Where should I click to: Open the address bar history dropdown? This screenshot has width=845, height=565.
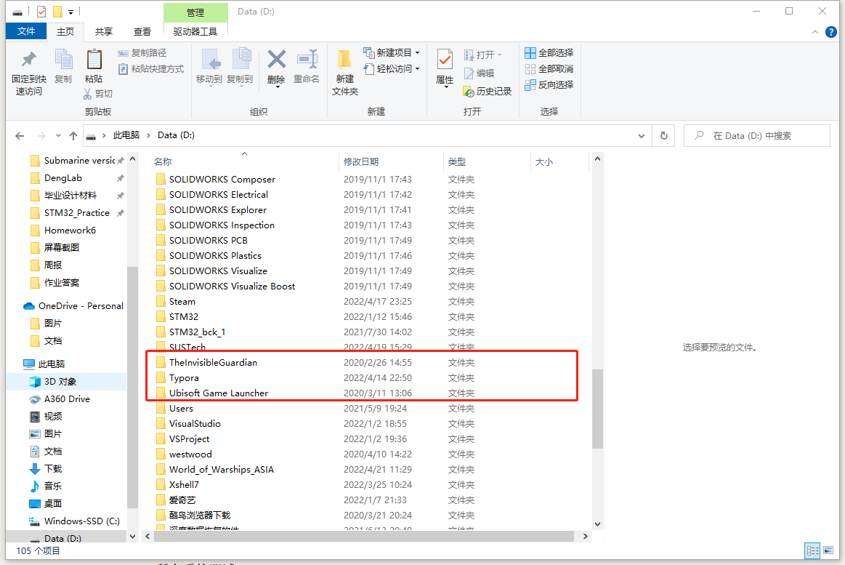[x=641, y=135]
